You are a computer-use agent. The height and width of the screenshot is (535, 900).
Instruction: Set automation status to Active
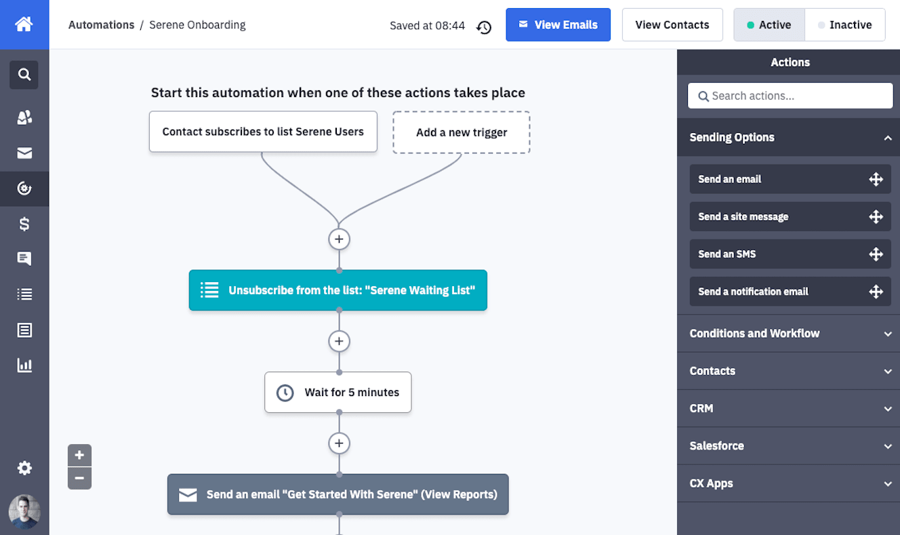pos(769,25)
